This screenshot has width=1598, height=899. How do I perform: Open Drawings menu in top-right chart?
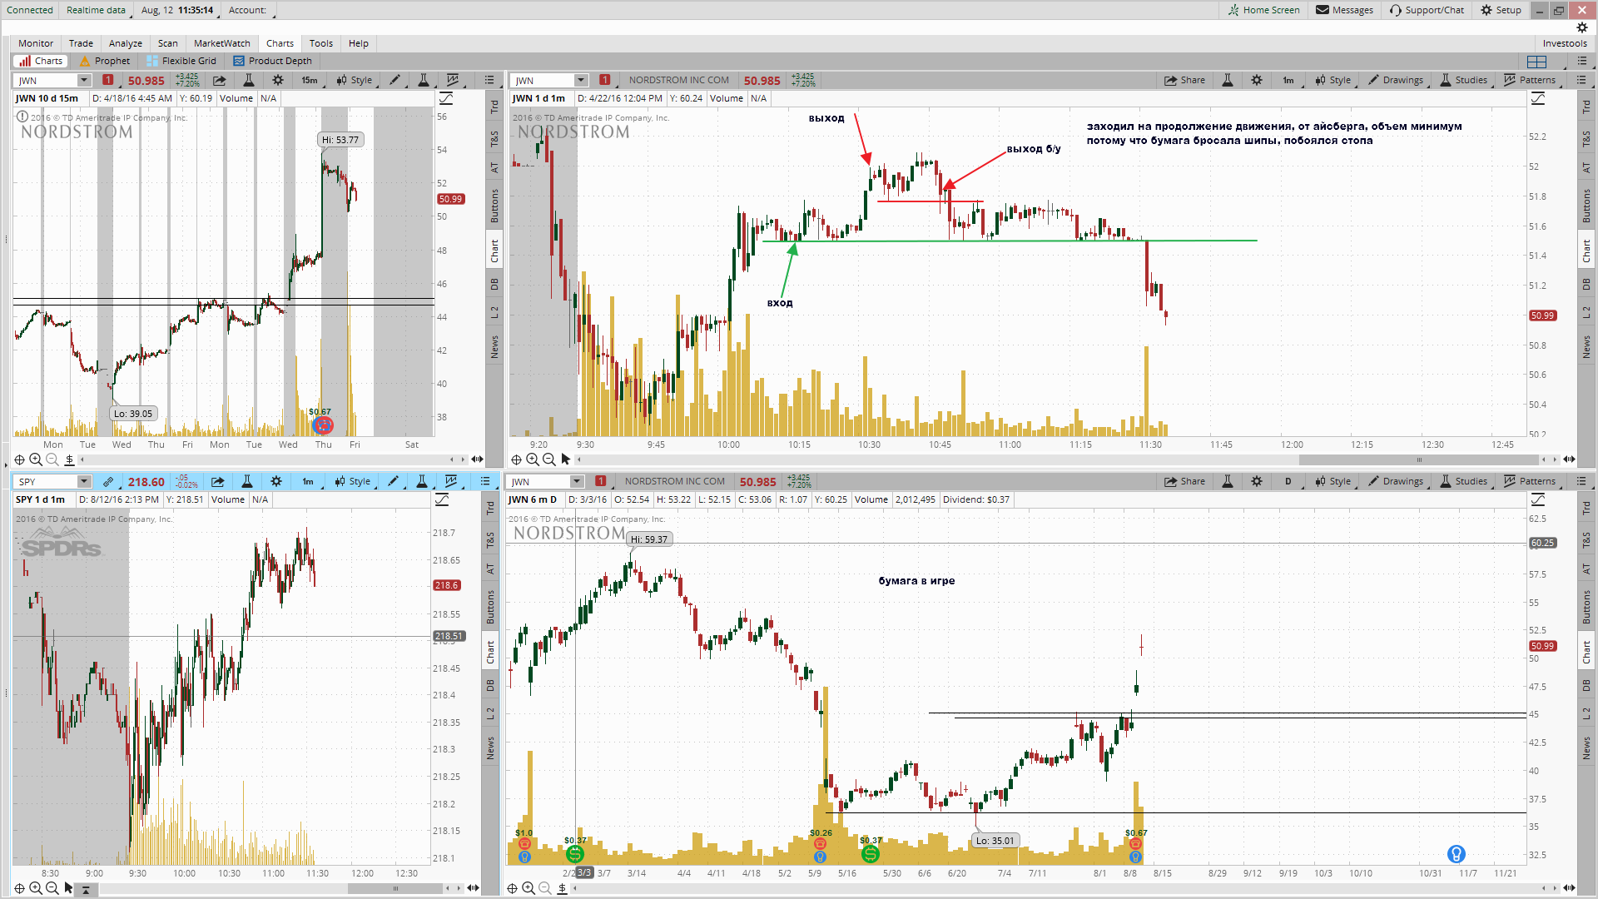[x=1397, y=80]
